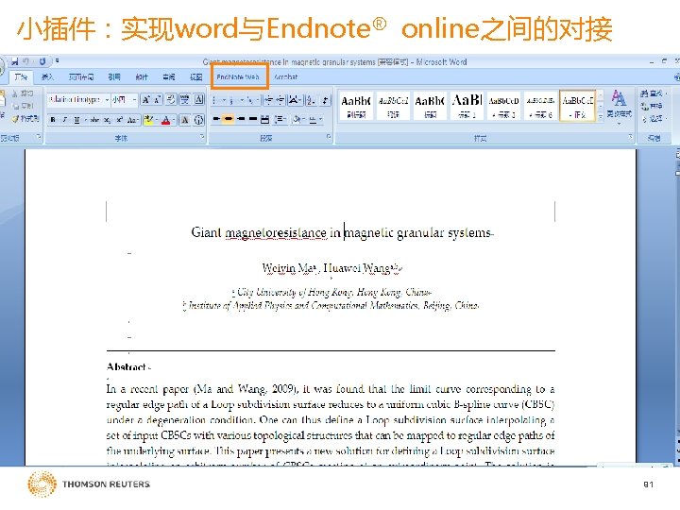Open the 邮件 (Mailings) ribbon tab
The height and width of the screenshot is (510, 680).
(142, 76)
